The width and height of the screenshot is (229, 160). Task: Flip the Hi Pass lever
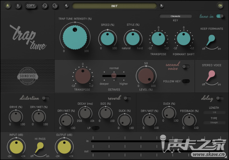coord(39,148)
